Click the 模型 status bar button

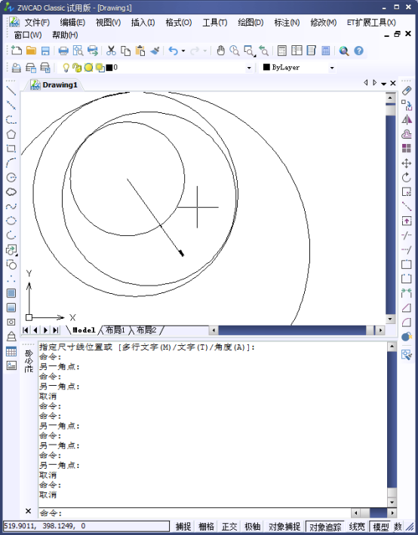381,527
